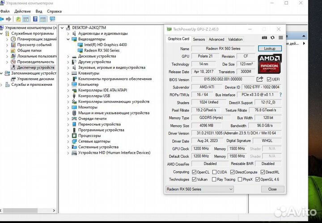Click the Device ID value field
Image resolution: width=322 pixels, height=223 pixels.
[262, 87]
